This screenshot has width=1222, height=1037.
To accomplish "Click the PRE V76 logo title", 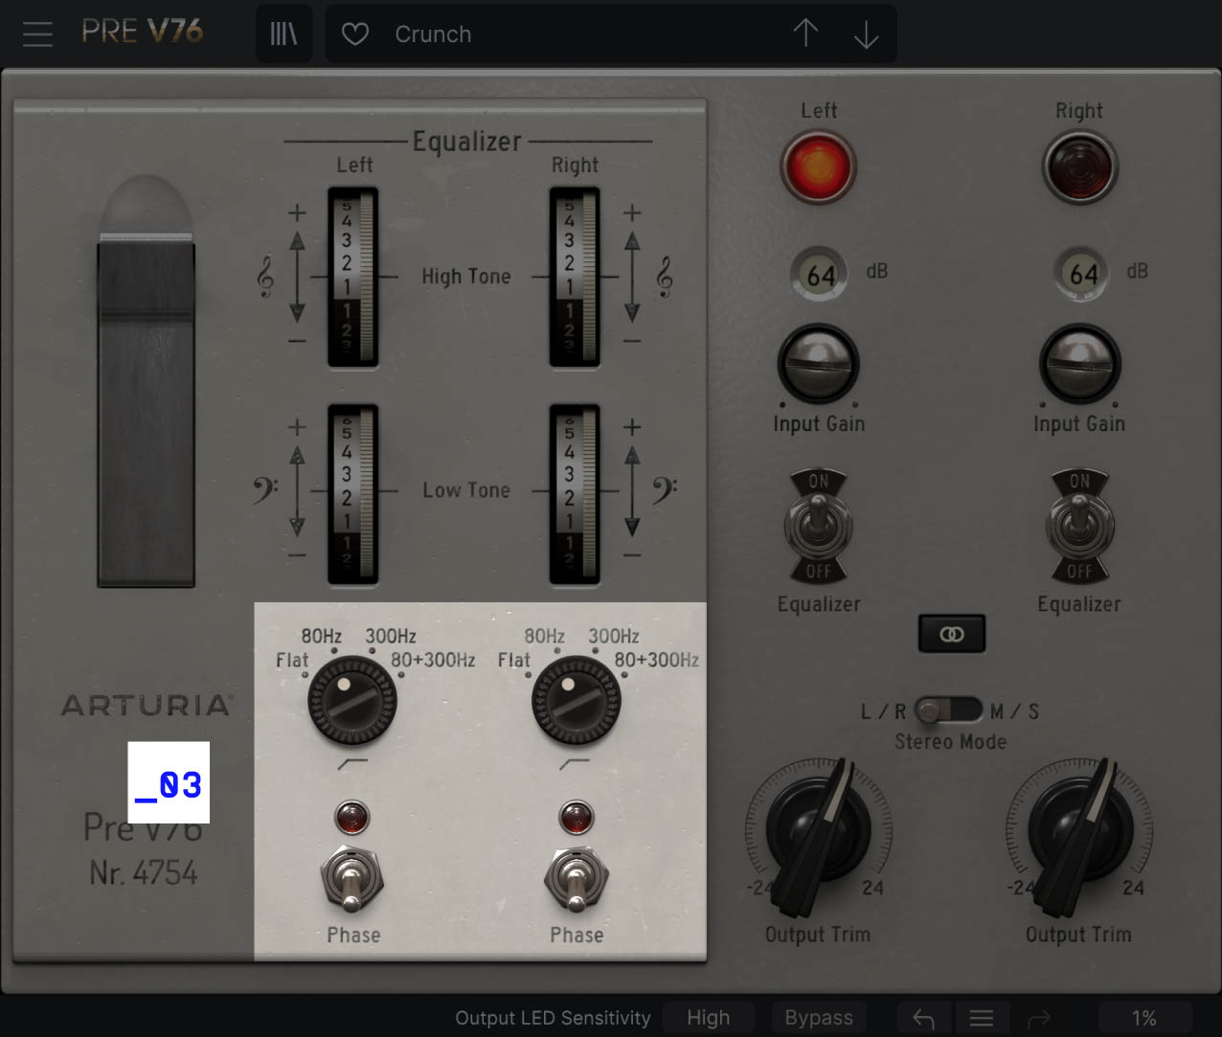I will [x=142, y=32].
